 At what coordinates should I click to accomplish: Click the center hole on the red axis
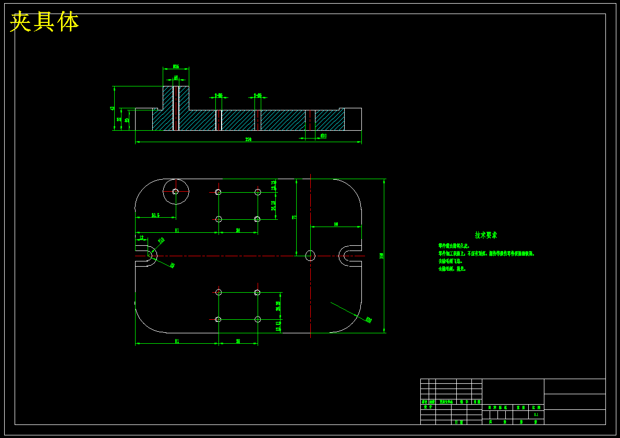pos(310,256)
